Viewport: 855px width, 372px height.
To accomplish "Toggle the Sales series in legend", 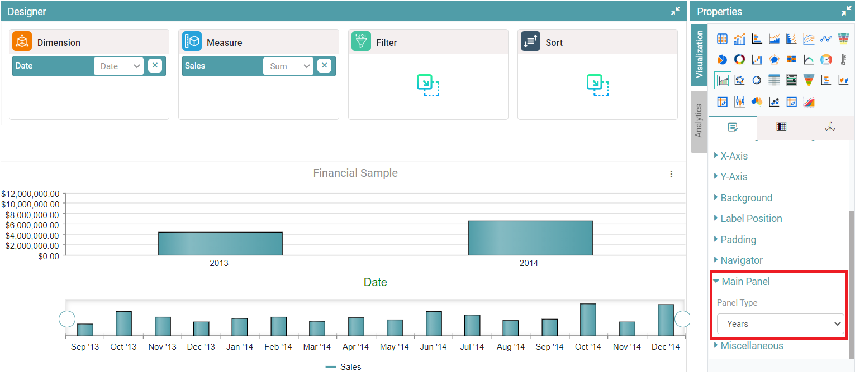I will coord(344,367).
